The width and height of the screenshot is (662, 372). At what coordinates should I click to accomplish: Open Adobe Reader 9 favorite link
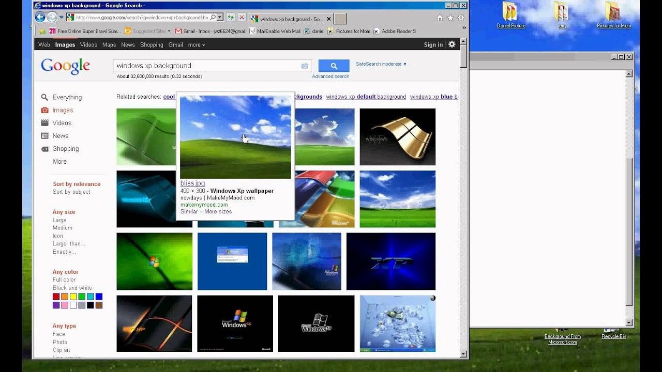click(395, 31)
